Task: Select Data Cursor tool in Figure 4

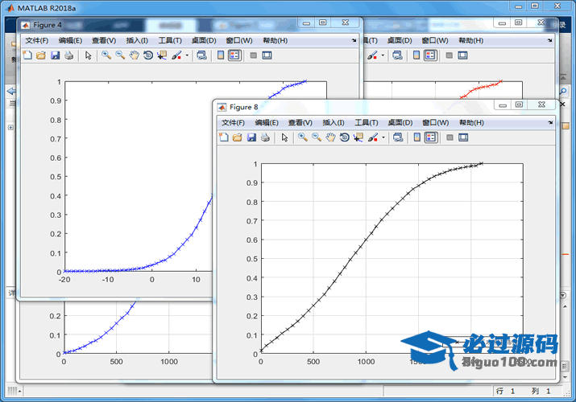Action: [162, 55]
